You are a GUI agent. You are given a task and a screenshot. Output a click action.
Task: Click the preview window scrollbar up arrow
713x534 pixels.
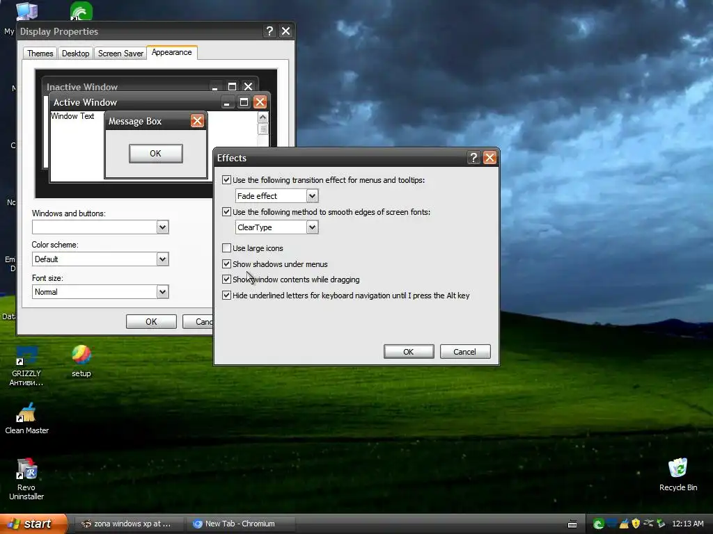pyautogui.click(x=263, y=117)
